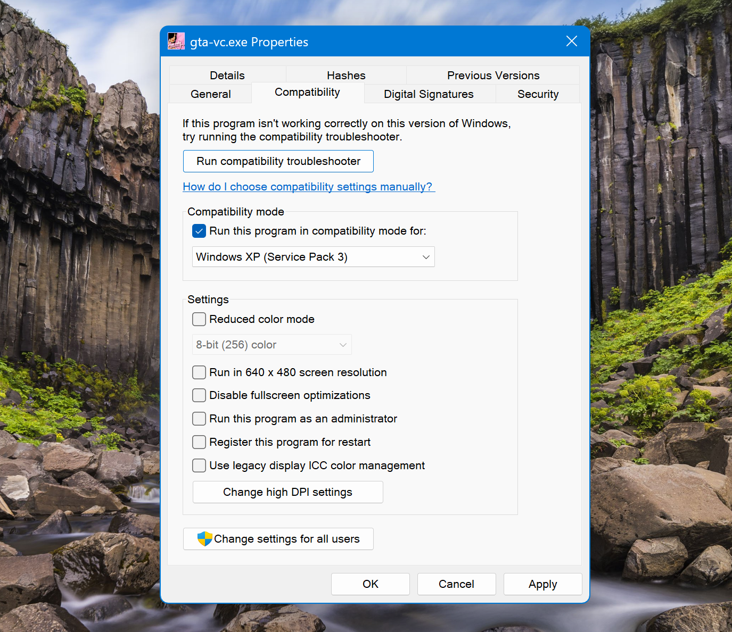Tick Run this program as an administrator
The image size is (732, 632).
point(199,419)
